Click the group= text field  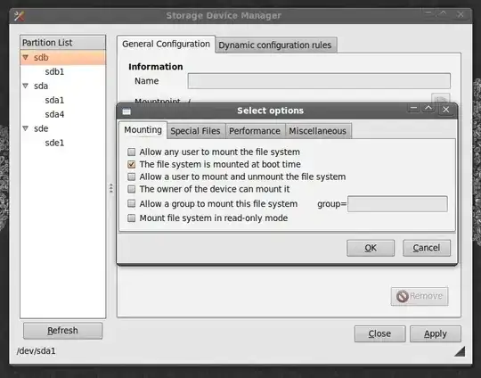pyautogui.click(x=397, y=204)
